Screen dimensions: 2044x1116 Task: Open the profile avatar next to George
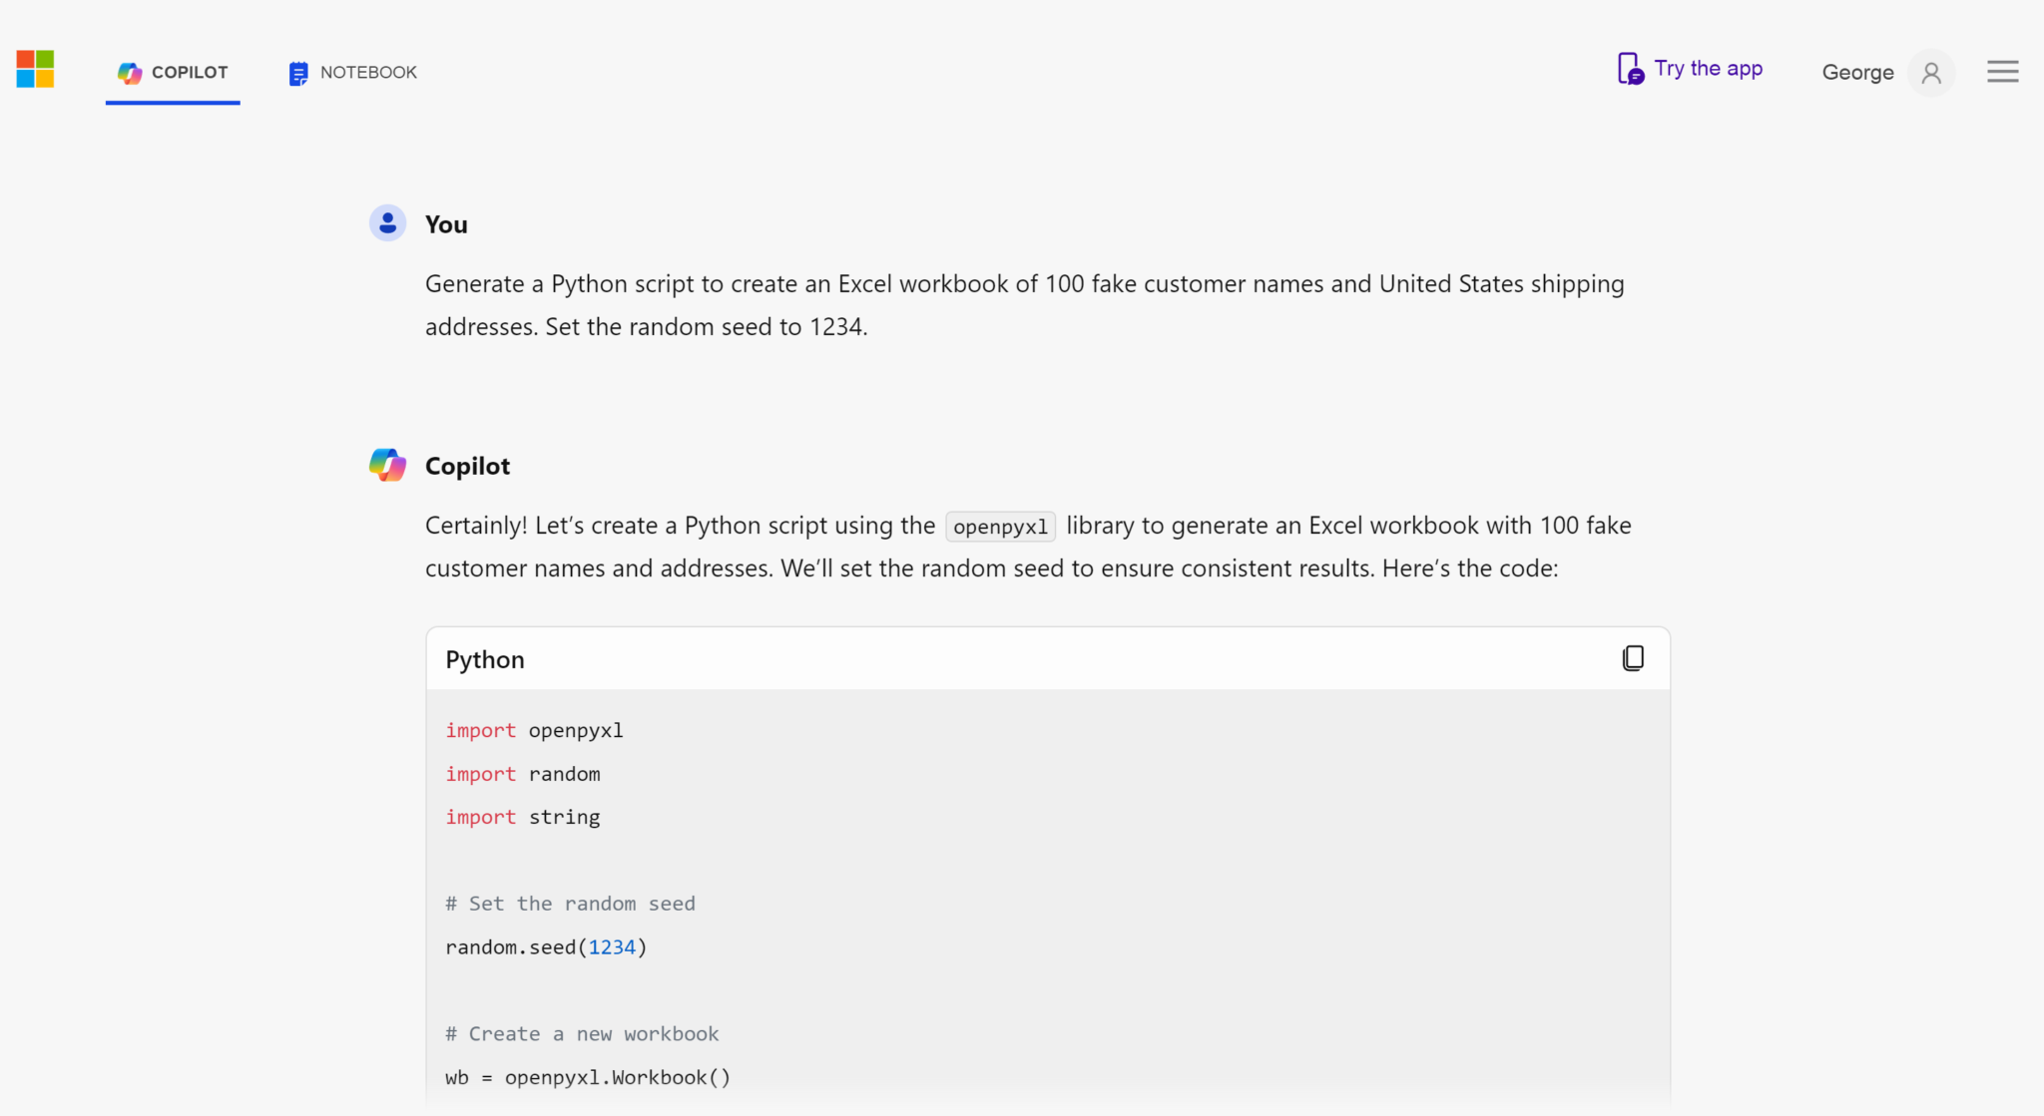coord(1930,73)
